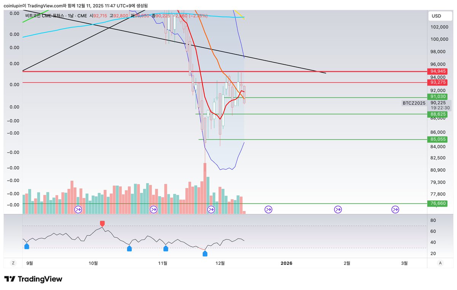Click the RSI scale value 80
The width and height of the screenshot is (457, 290).
click(x=433, y=220)
